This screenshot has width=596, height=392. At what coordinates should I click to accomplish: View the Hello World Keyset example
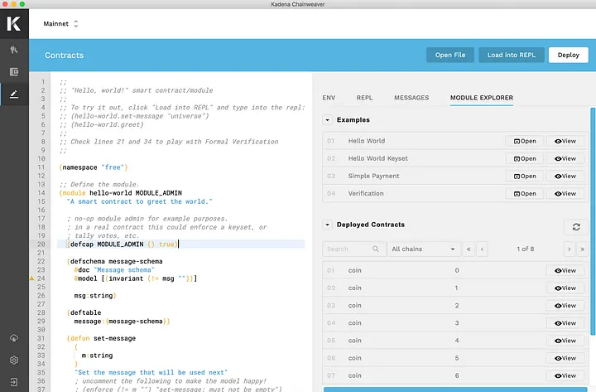tap(565, 158)
